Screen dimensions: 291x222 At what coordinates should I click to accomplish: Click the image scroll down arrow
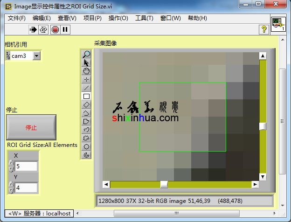pyautogui.click(x=263, y=177)
